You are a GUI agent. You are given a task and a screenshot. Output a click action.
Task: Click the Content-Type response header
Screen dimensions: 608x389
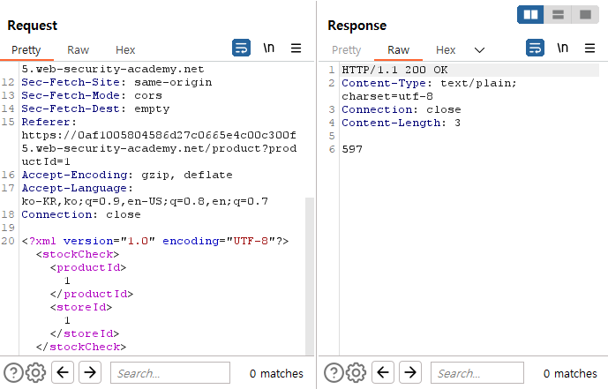point(429,83)
